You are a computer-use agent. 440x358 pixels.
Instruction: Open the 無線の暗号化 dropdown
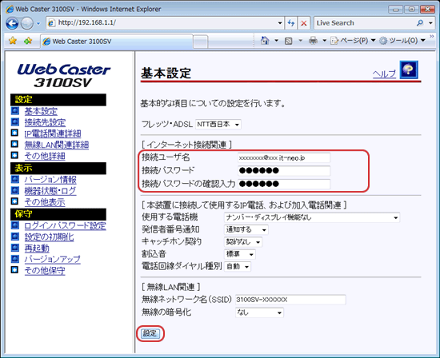[259, 312]
